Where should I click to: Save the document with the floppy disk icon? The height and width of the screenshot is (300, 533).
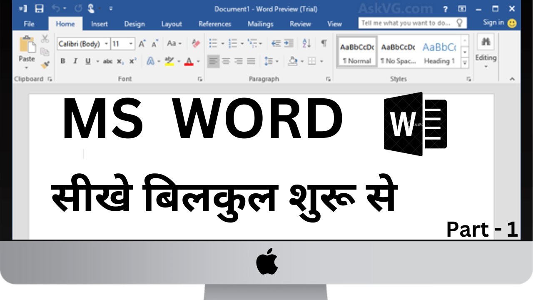39,9
